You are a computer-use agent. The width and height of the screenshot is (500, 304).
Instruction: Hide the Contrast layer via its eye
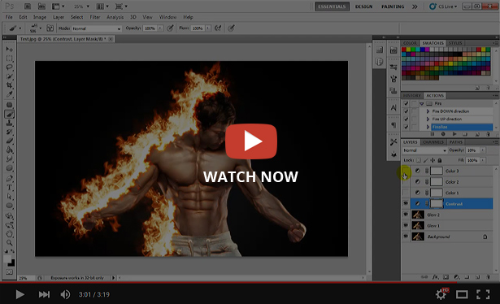(406, 204)
